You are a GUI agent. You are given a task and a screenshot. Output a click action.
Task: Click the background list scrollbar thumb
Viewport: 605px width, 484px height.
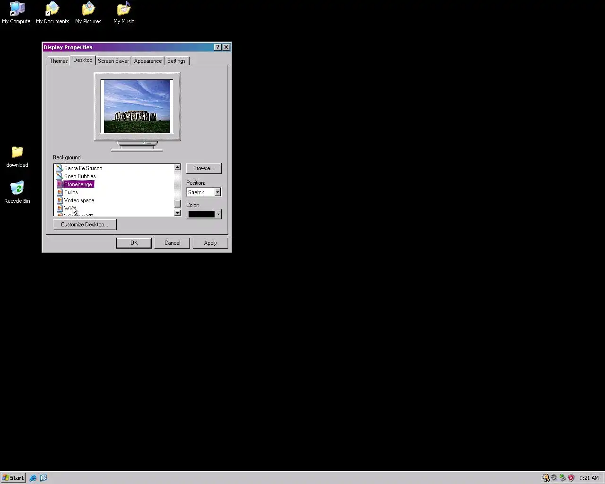(177, 204)
